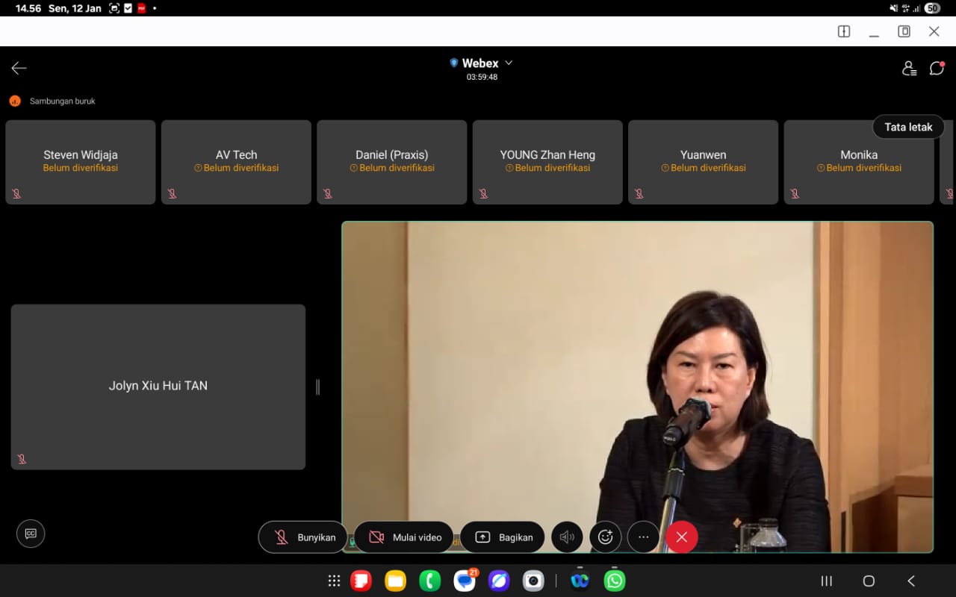Select the Steven Widjaja participant tile

81,162
